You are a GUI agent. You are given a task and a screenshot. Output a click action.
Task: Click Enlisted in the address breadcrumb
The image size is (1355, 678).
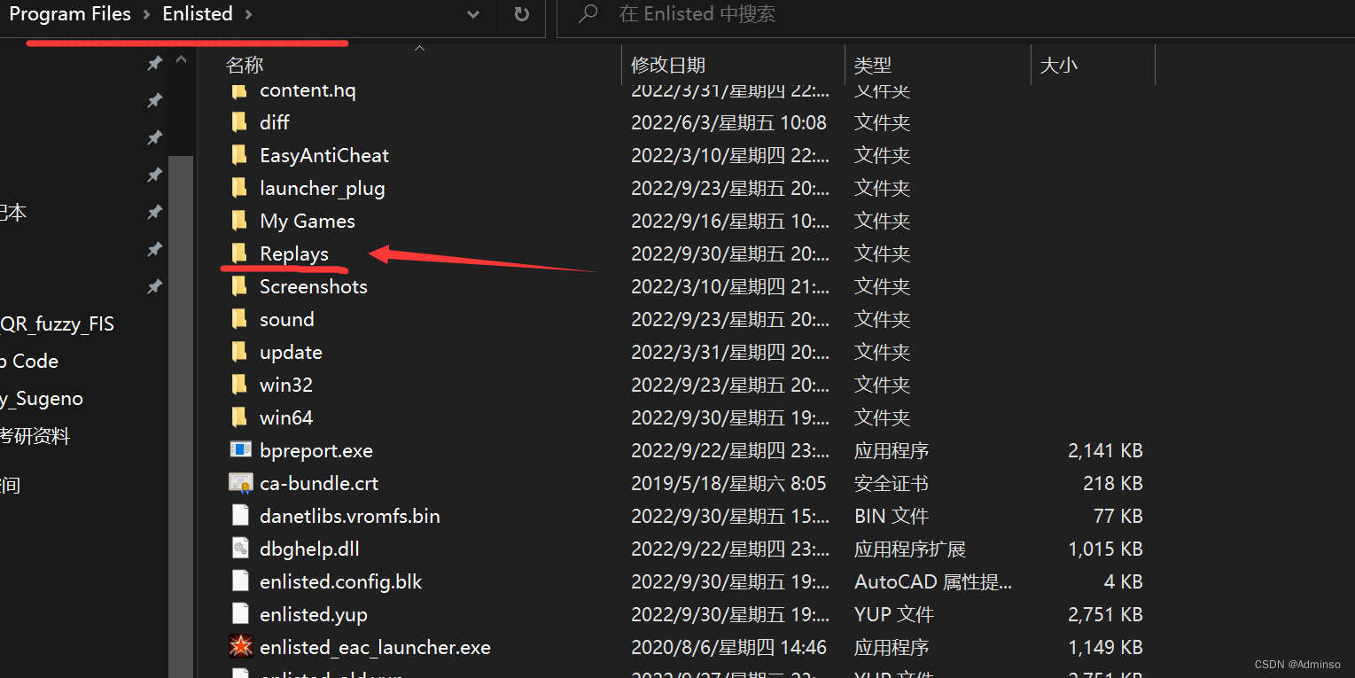[198, 14]
